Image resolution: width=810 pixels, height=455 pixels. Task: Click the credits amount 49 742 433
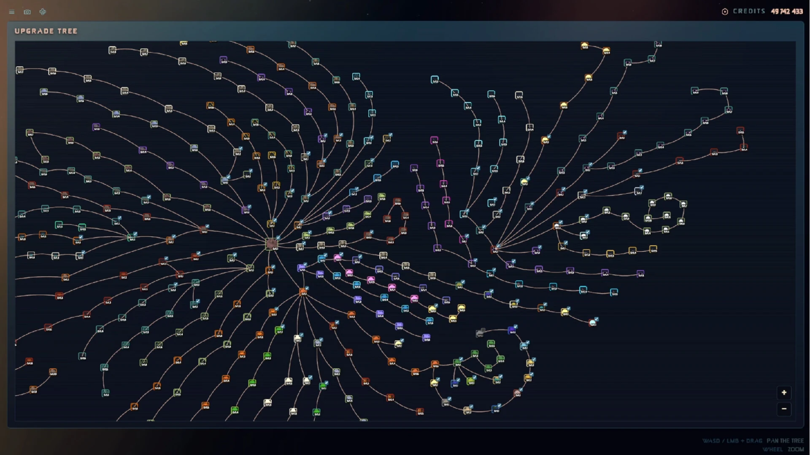(x=787, y=11)
